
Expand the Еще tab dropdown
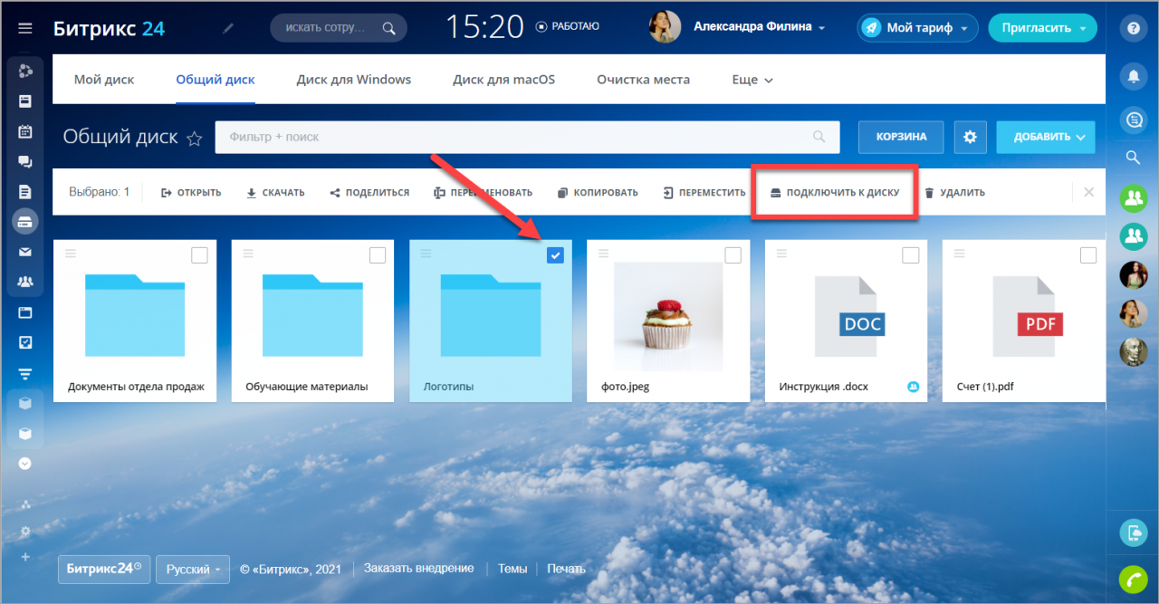coord(752,80)
